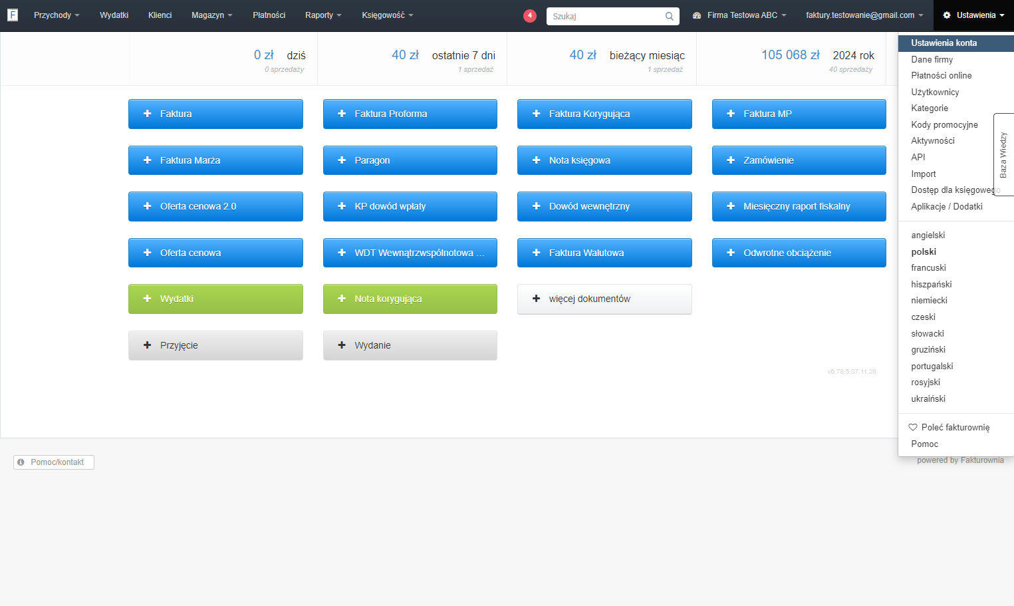Expand the Przychody menu
1014x606 pixels.
[57, 15]
